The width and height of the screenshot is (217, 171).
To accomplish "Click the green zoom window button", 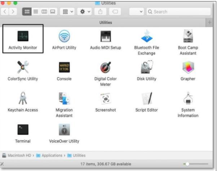I will (x=15, y=3).
